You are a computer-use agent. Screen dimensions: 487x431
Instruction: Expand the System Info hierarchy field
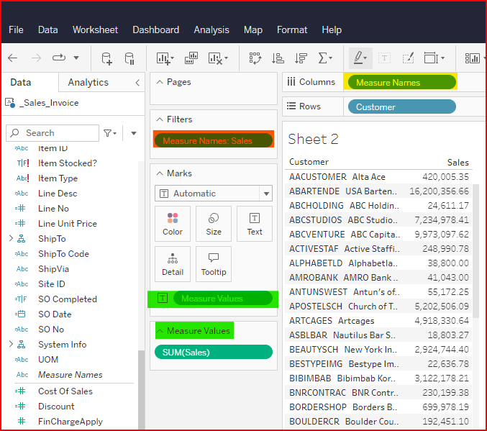pyautogui.click(x=10, y=344)
